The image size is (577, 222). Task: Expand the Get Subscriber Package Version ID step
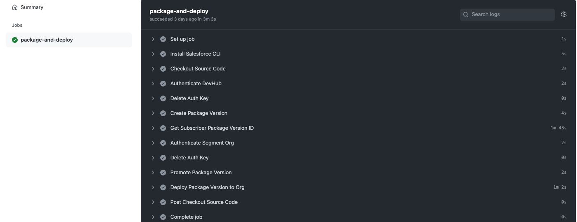pyautogui.click(x=153, y=128)
